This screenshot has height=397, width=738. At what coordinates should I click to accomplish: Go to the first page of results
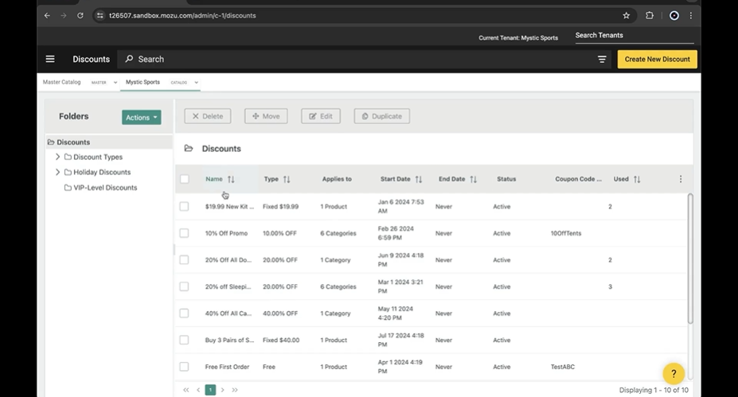point(186,390)
